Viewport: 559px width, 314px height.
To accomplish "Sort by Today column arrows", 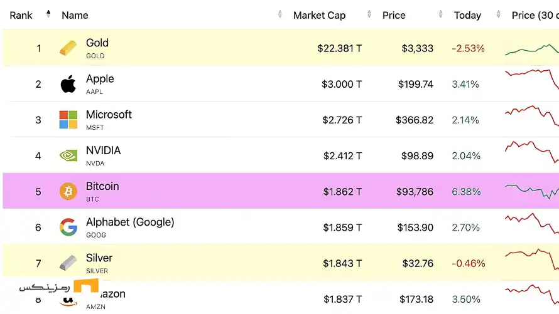I will coord(499,14).
